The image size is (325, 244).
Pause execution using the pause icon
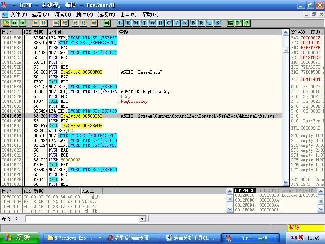(43, 23)
